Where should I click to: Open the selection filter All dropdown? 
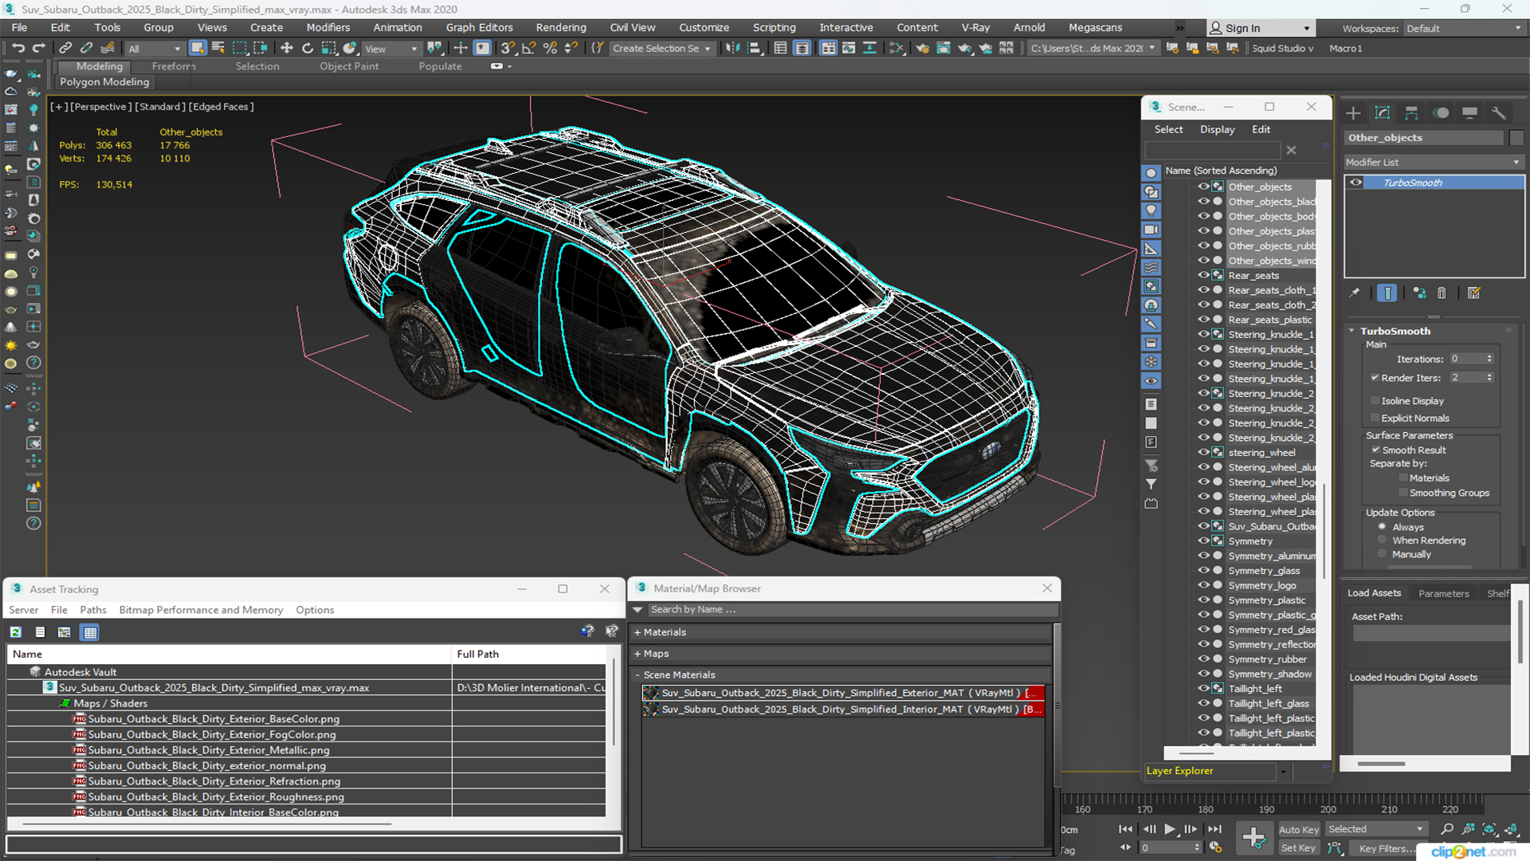coord(155,49)
